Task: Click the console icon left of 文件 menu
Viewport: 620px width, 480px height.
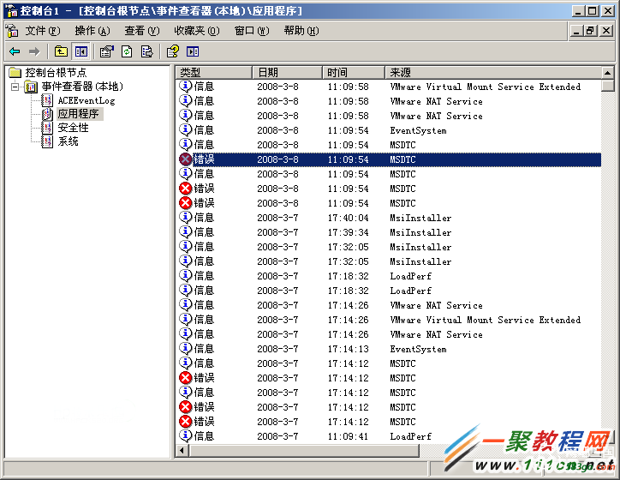Action: coord(12,31)
